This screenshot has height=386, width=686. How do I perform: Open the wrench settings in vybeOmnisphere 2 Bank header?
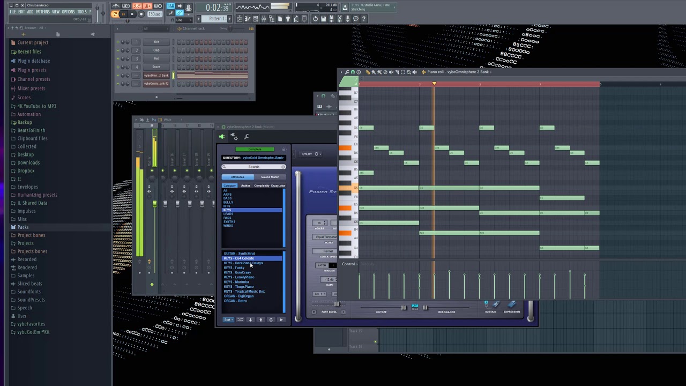(x=246, y=137)
